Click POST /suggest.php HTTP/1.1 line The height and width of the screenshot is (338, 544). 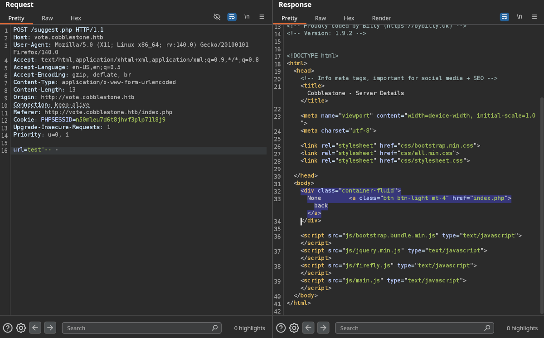point(58,29)
